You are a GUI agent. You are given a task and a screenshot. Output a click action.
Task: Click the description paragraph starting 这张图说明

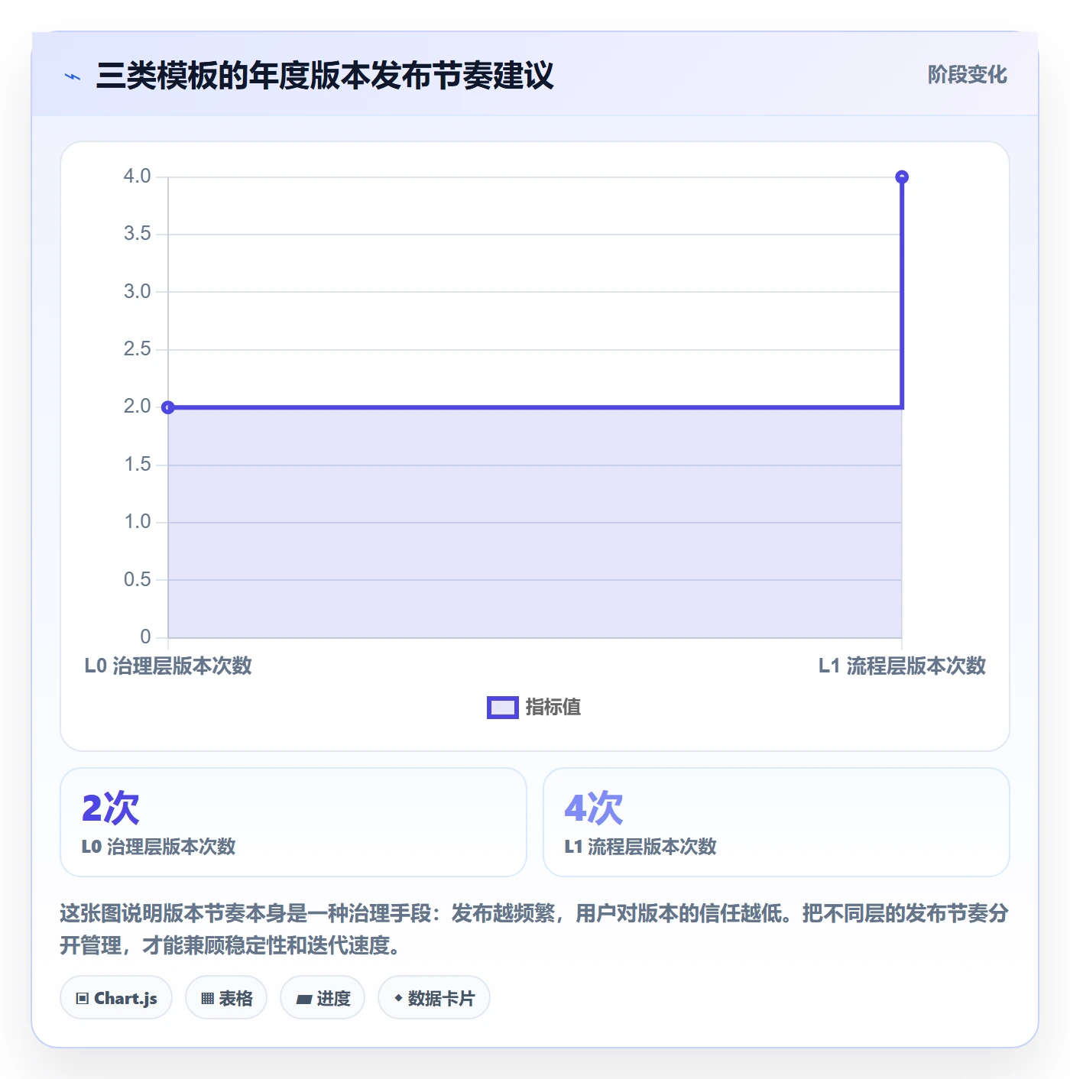[x=534, y=929]
